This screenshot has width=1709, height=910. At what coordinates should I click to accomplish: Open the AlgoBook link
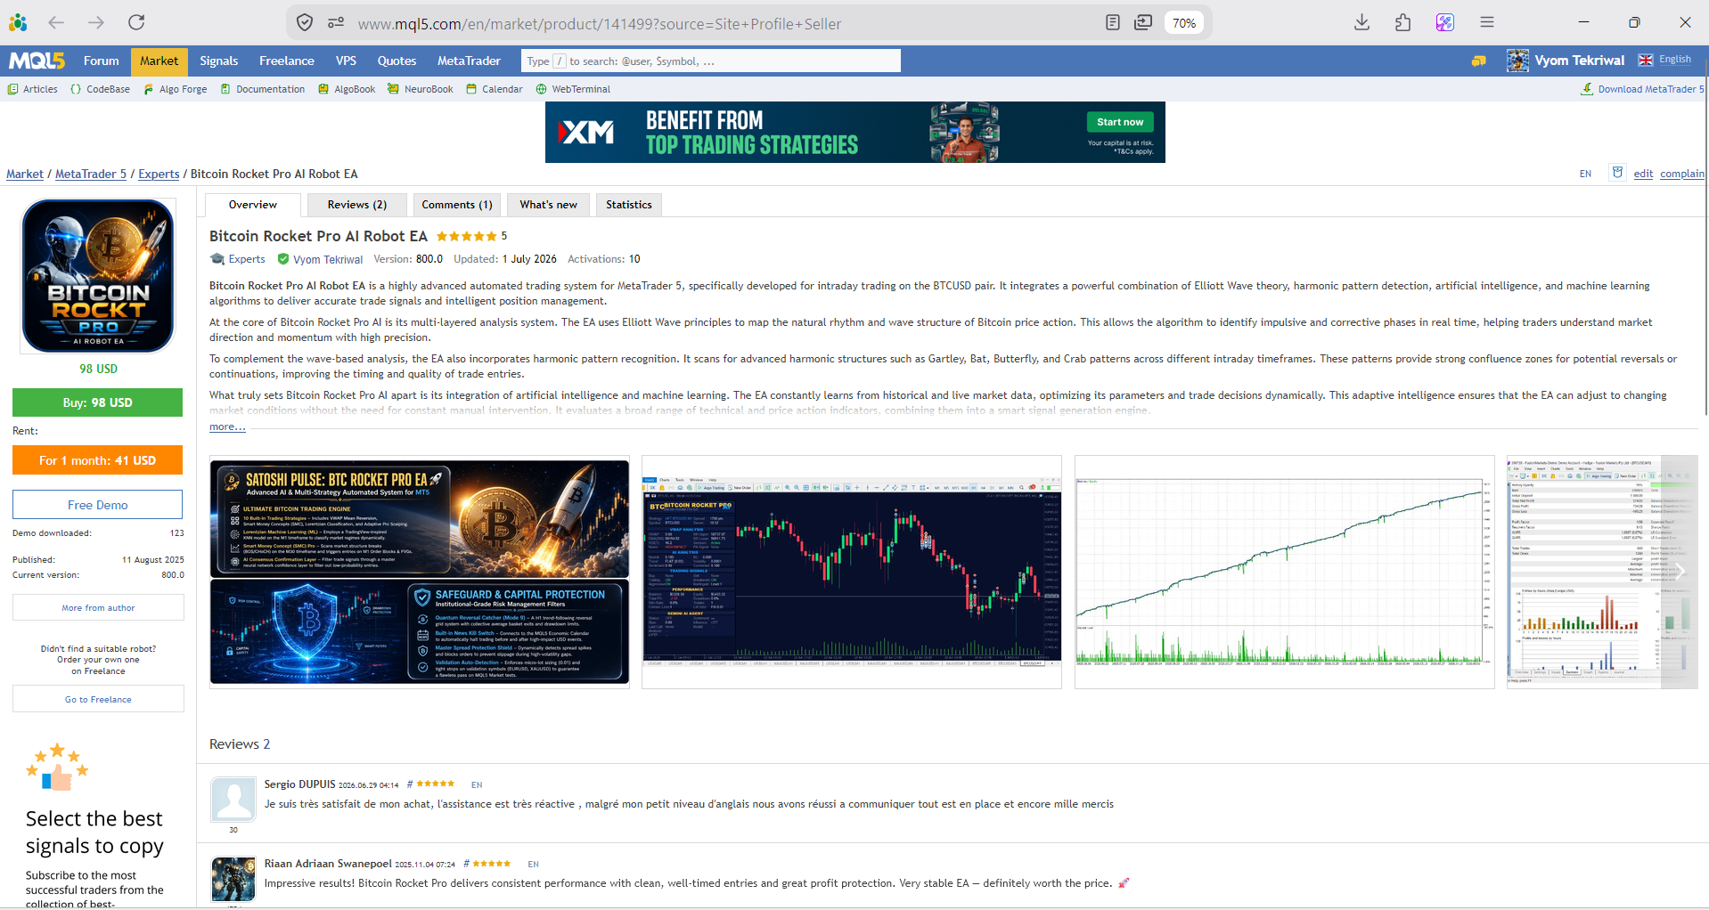[x=348, y=89]
